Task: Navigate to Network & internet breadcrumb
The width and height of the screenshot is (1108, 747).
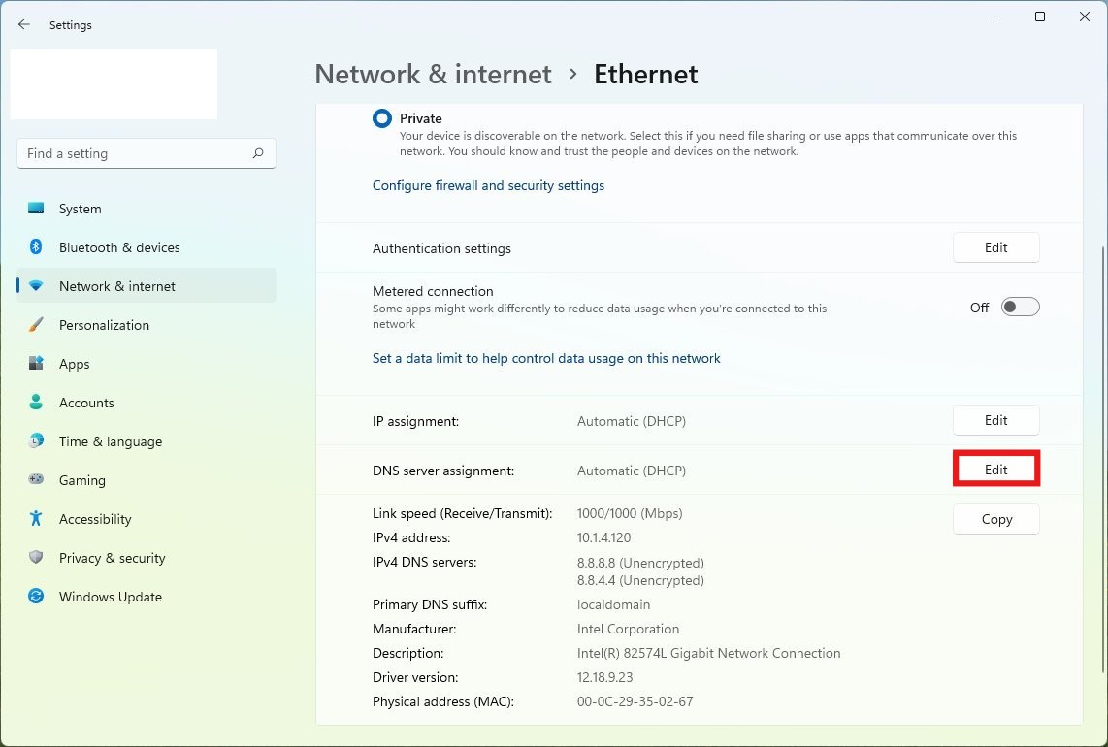Action: click(x=433, y=74)
